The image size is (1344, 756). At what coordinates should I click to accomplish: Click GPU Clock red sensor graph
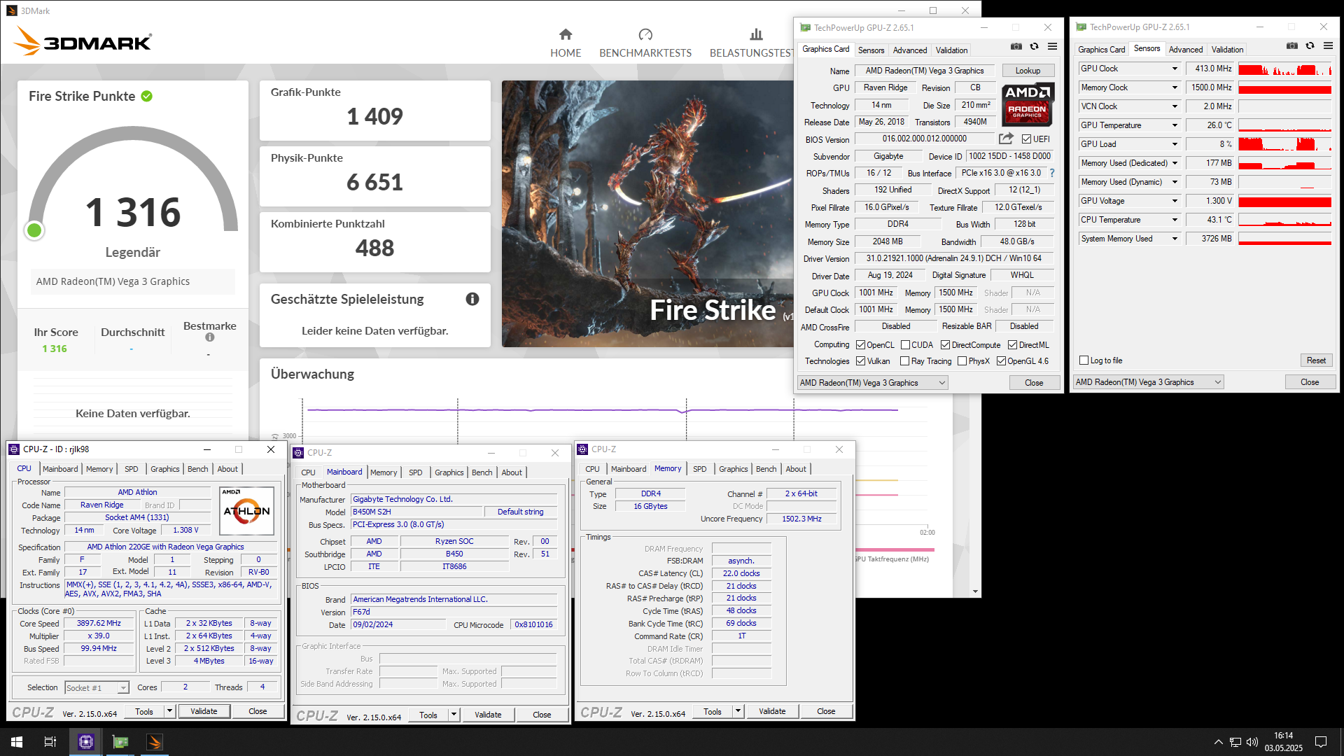(x=1284, y=69)
